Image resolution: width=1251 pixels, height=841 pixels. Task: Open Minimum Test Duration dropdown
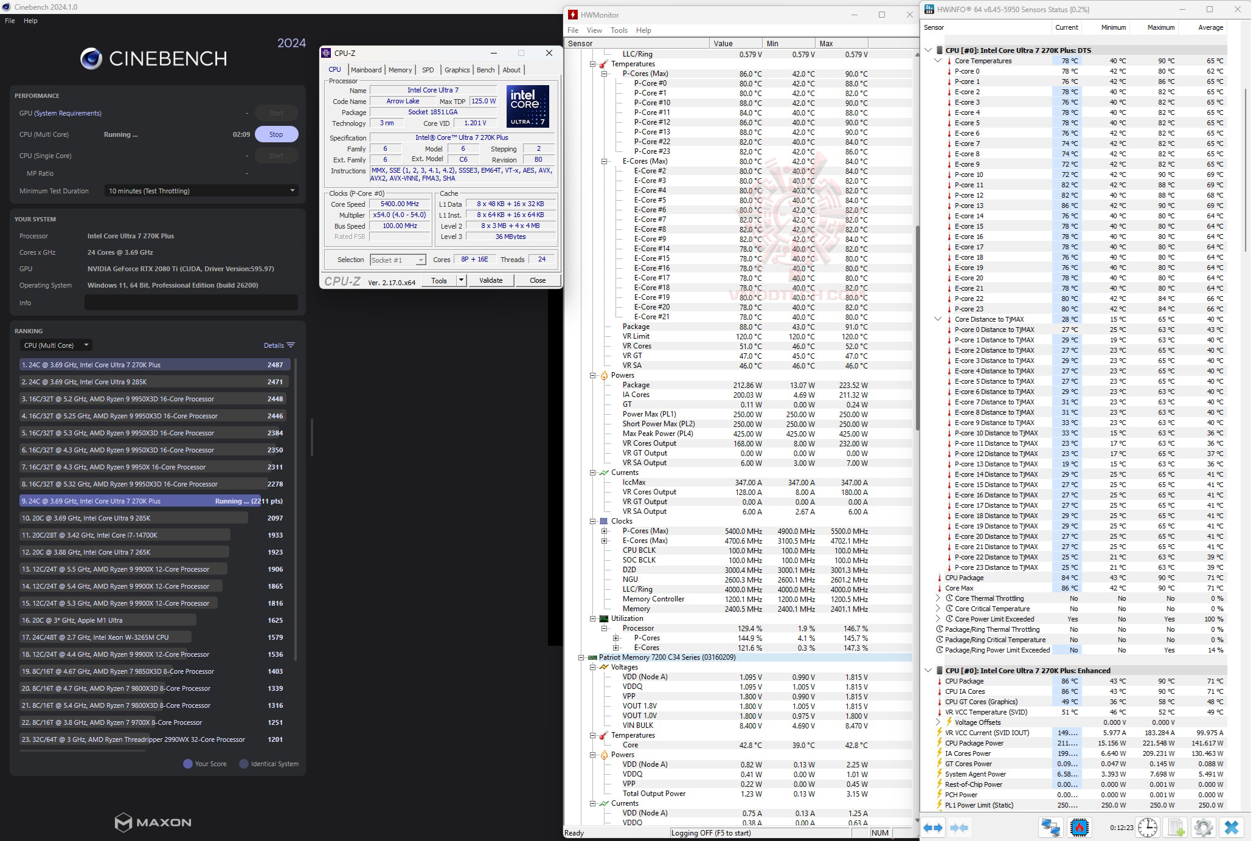(201, 191)
